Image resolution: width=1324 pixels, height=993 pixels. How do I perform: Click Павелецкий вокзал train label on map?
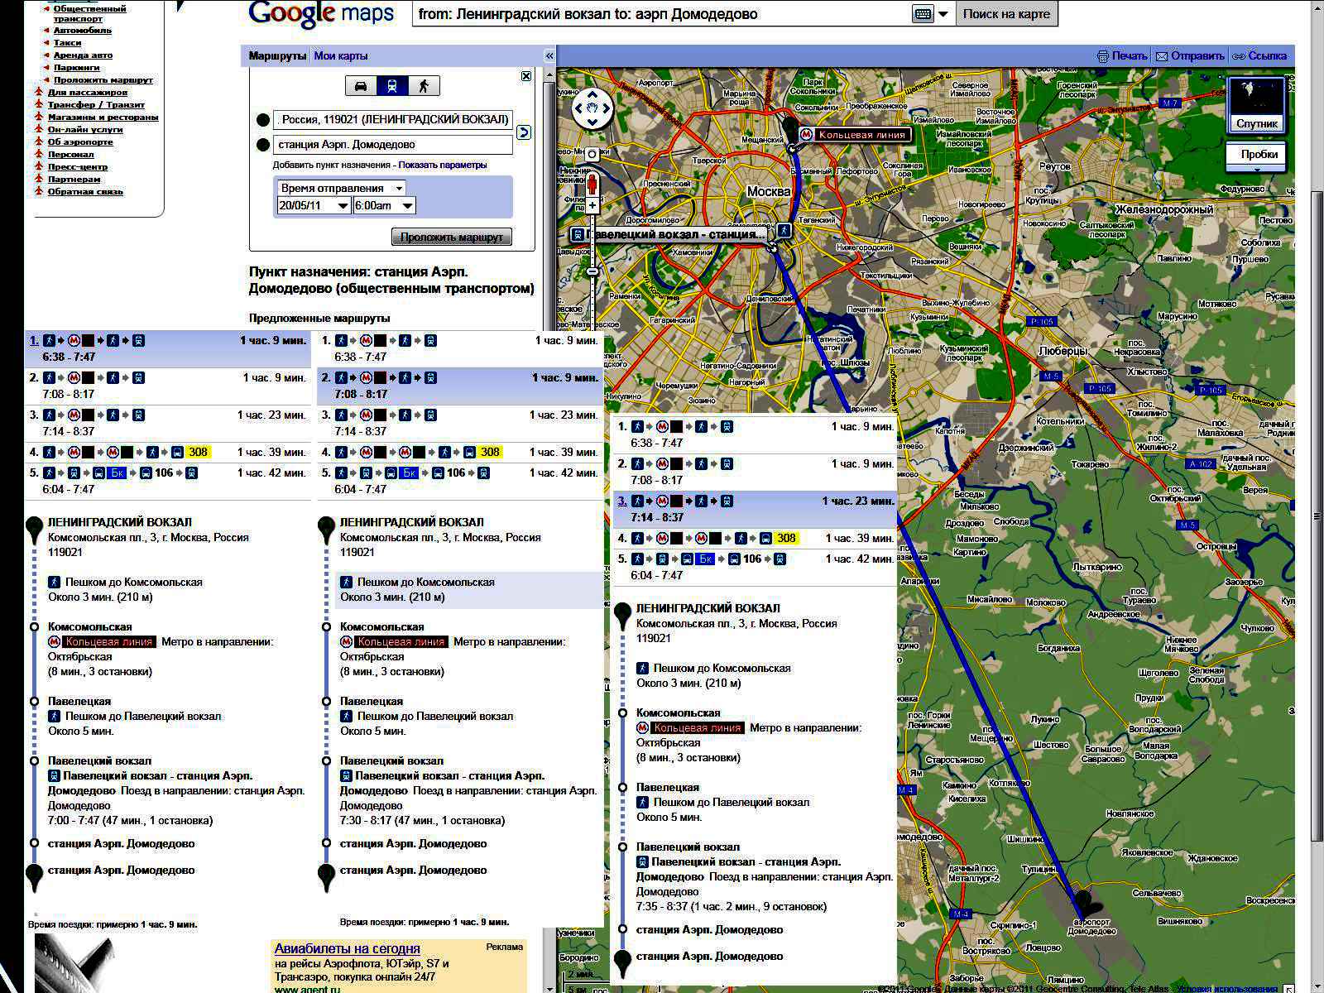point(669,234)
